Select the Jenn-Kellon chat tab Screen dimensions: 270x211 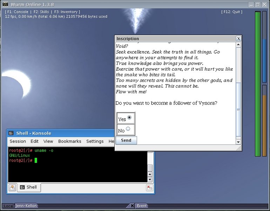tap(26, 206)
